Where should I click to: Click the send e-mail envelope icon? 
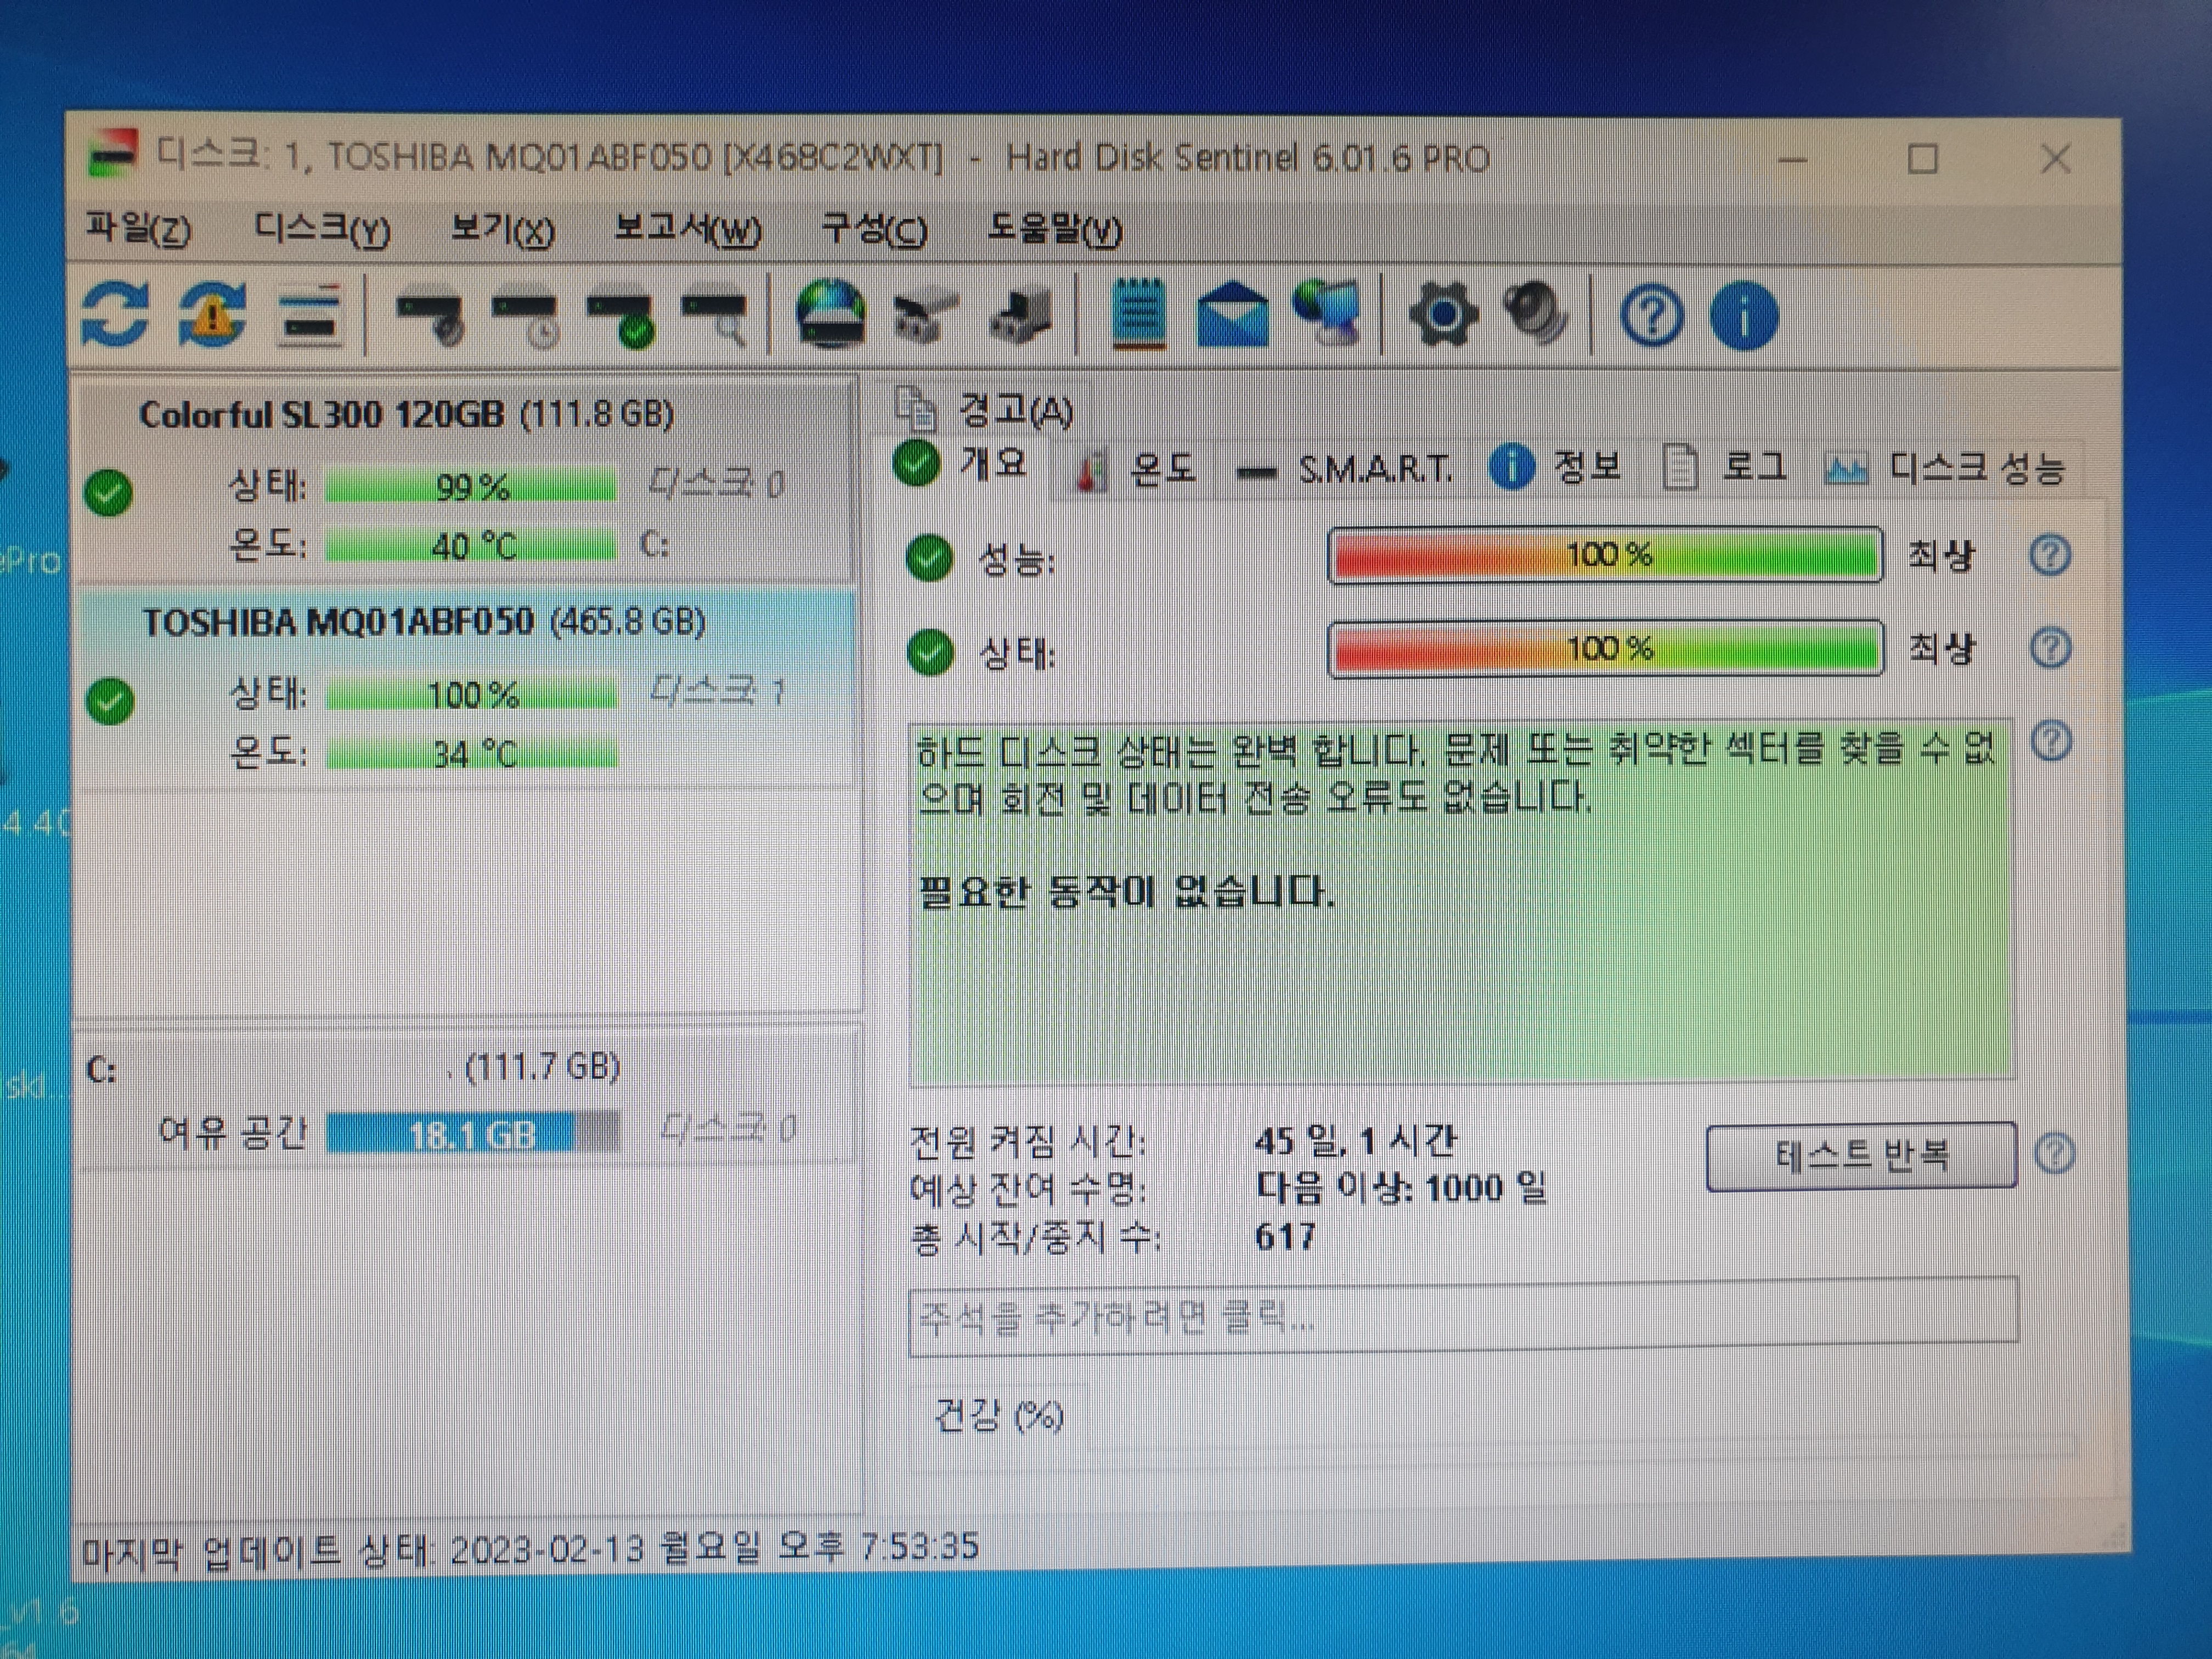pos(1233,316)
